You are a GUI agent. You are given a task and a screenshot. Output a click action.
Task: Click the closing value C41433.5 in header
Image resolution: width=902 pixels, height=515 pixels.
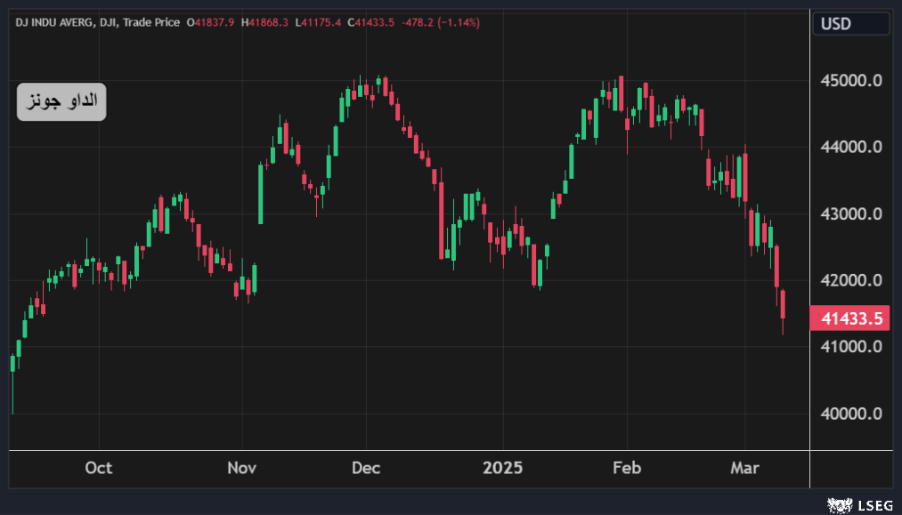(x=370, y=22)
